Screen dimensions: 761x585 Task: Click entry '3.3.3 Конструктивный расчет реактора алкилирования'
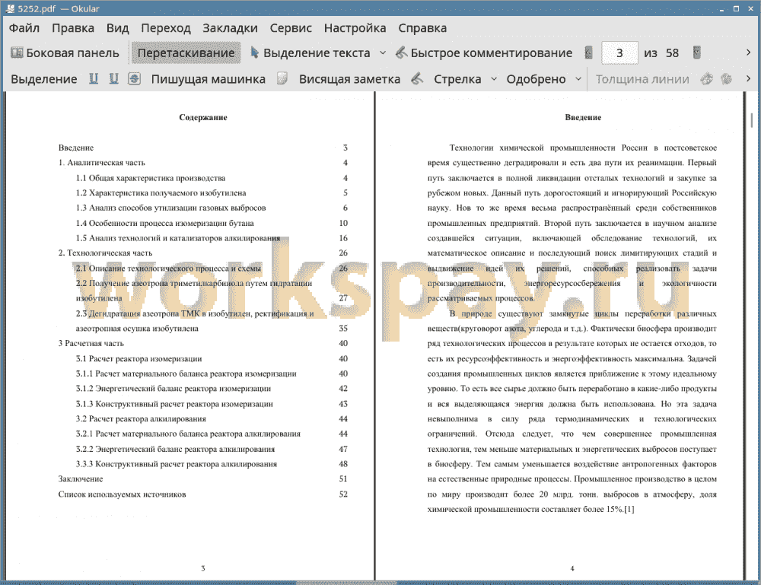[x=177, y=464]
